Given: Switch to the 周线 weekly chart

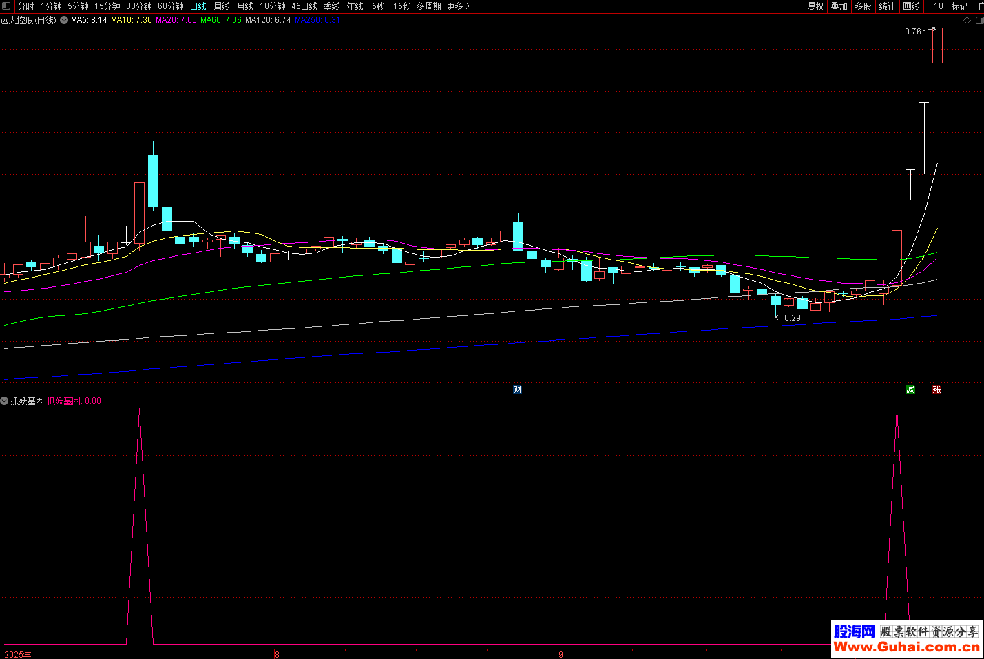Looking at the screenshot, I should pos(222,6).
